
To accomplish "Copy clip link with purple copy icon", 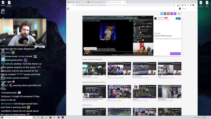I will click(x=175, y=14).
